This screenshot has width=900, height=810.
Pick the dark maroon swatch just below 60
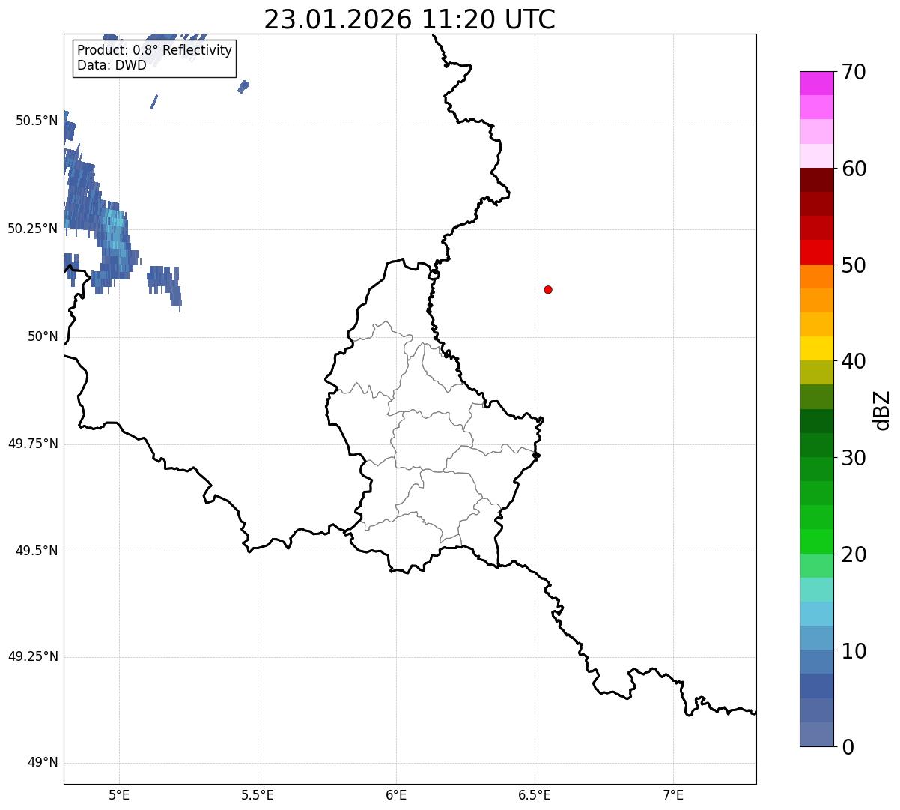(x=817, y=180)
